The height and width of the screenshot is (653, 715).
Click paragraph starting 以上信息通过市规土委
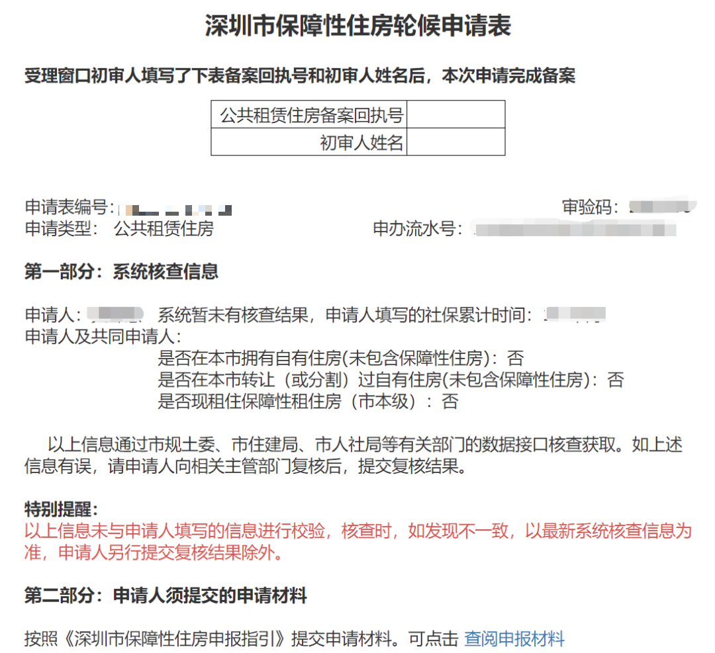(x=354, y=455)
